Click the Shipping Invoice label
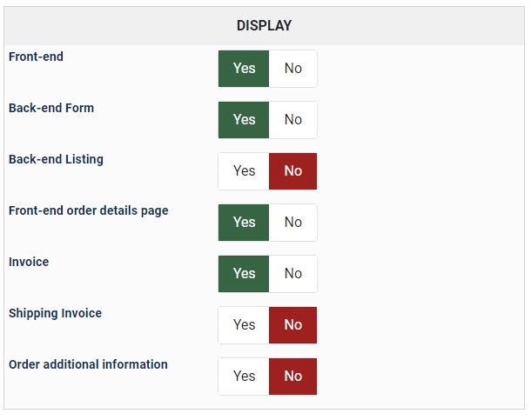The height and width of the screenshot is (420, 531). coord(55,313)
